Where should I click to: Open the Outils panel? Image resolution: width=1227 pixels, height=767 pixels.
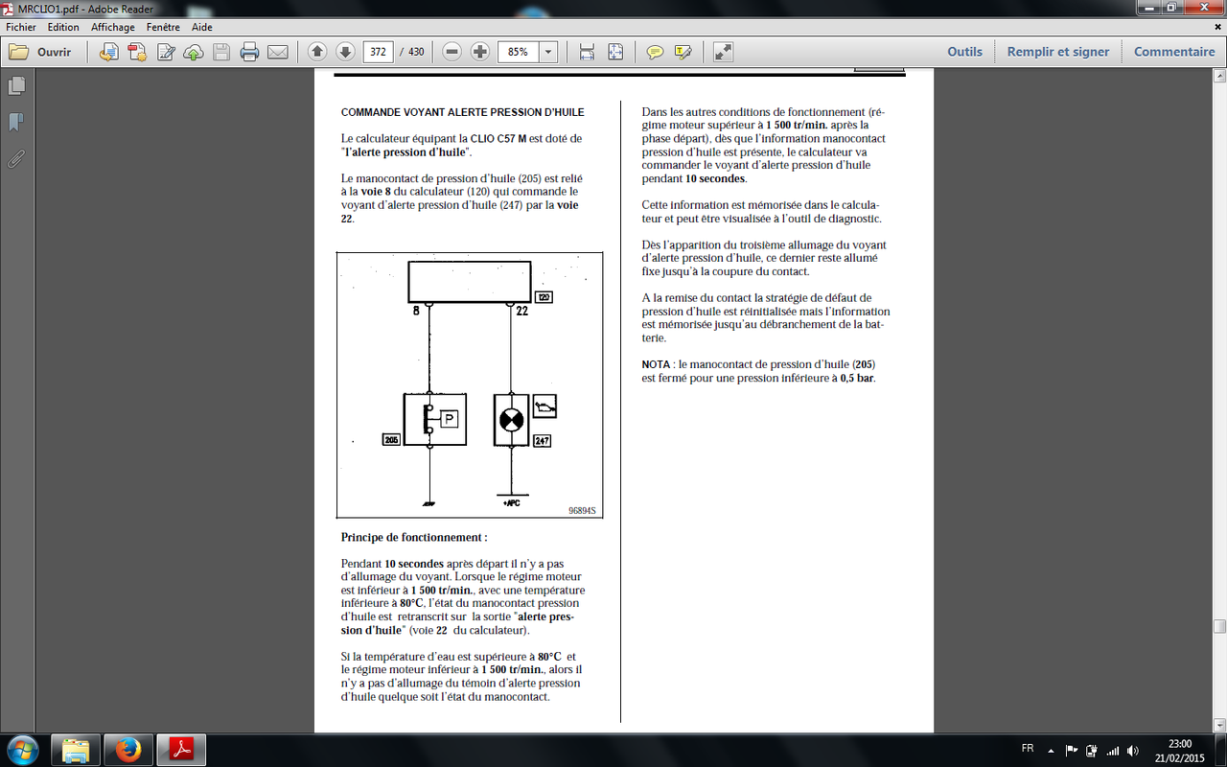click(964, 52)
